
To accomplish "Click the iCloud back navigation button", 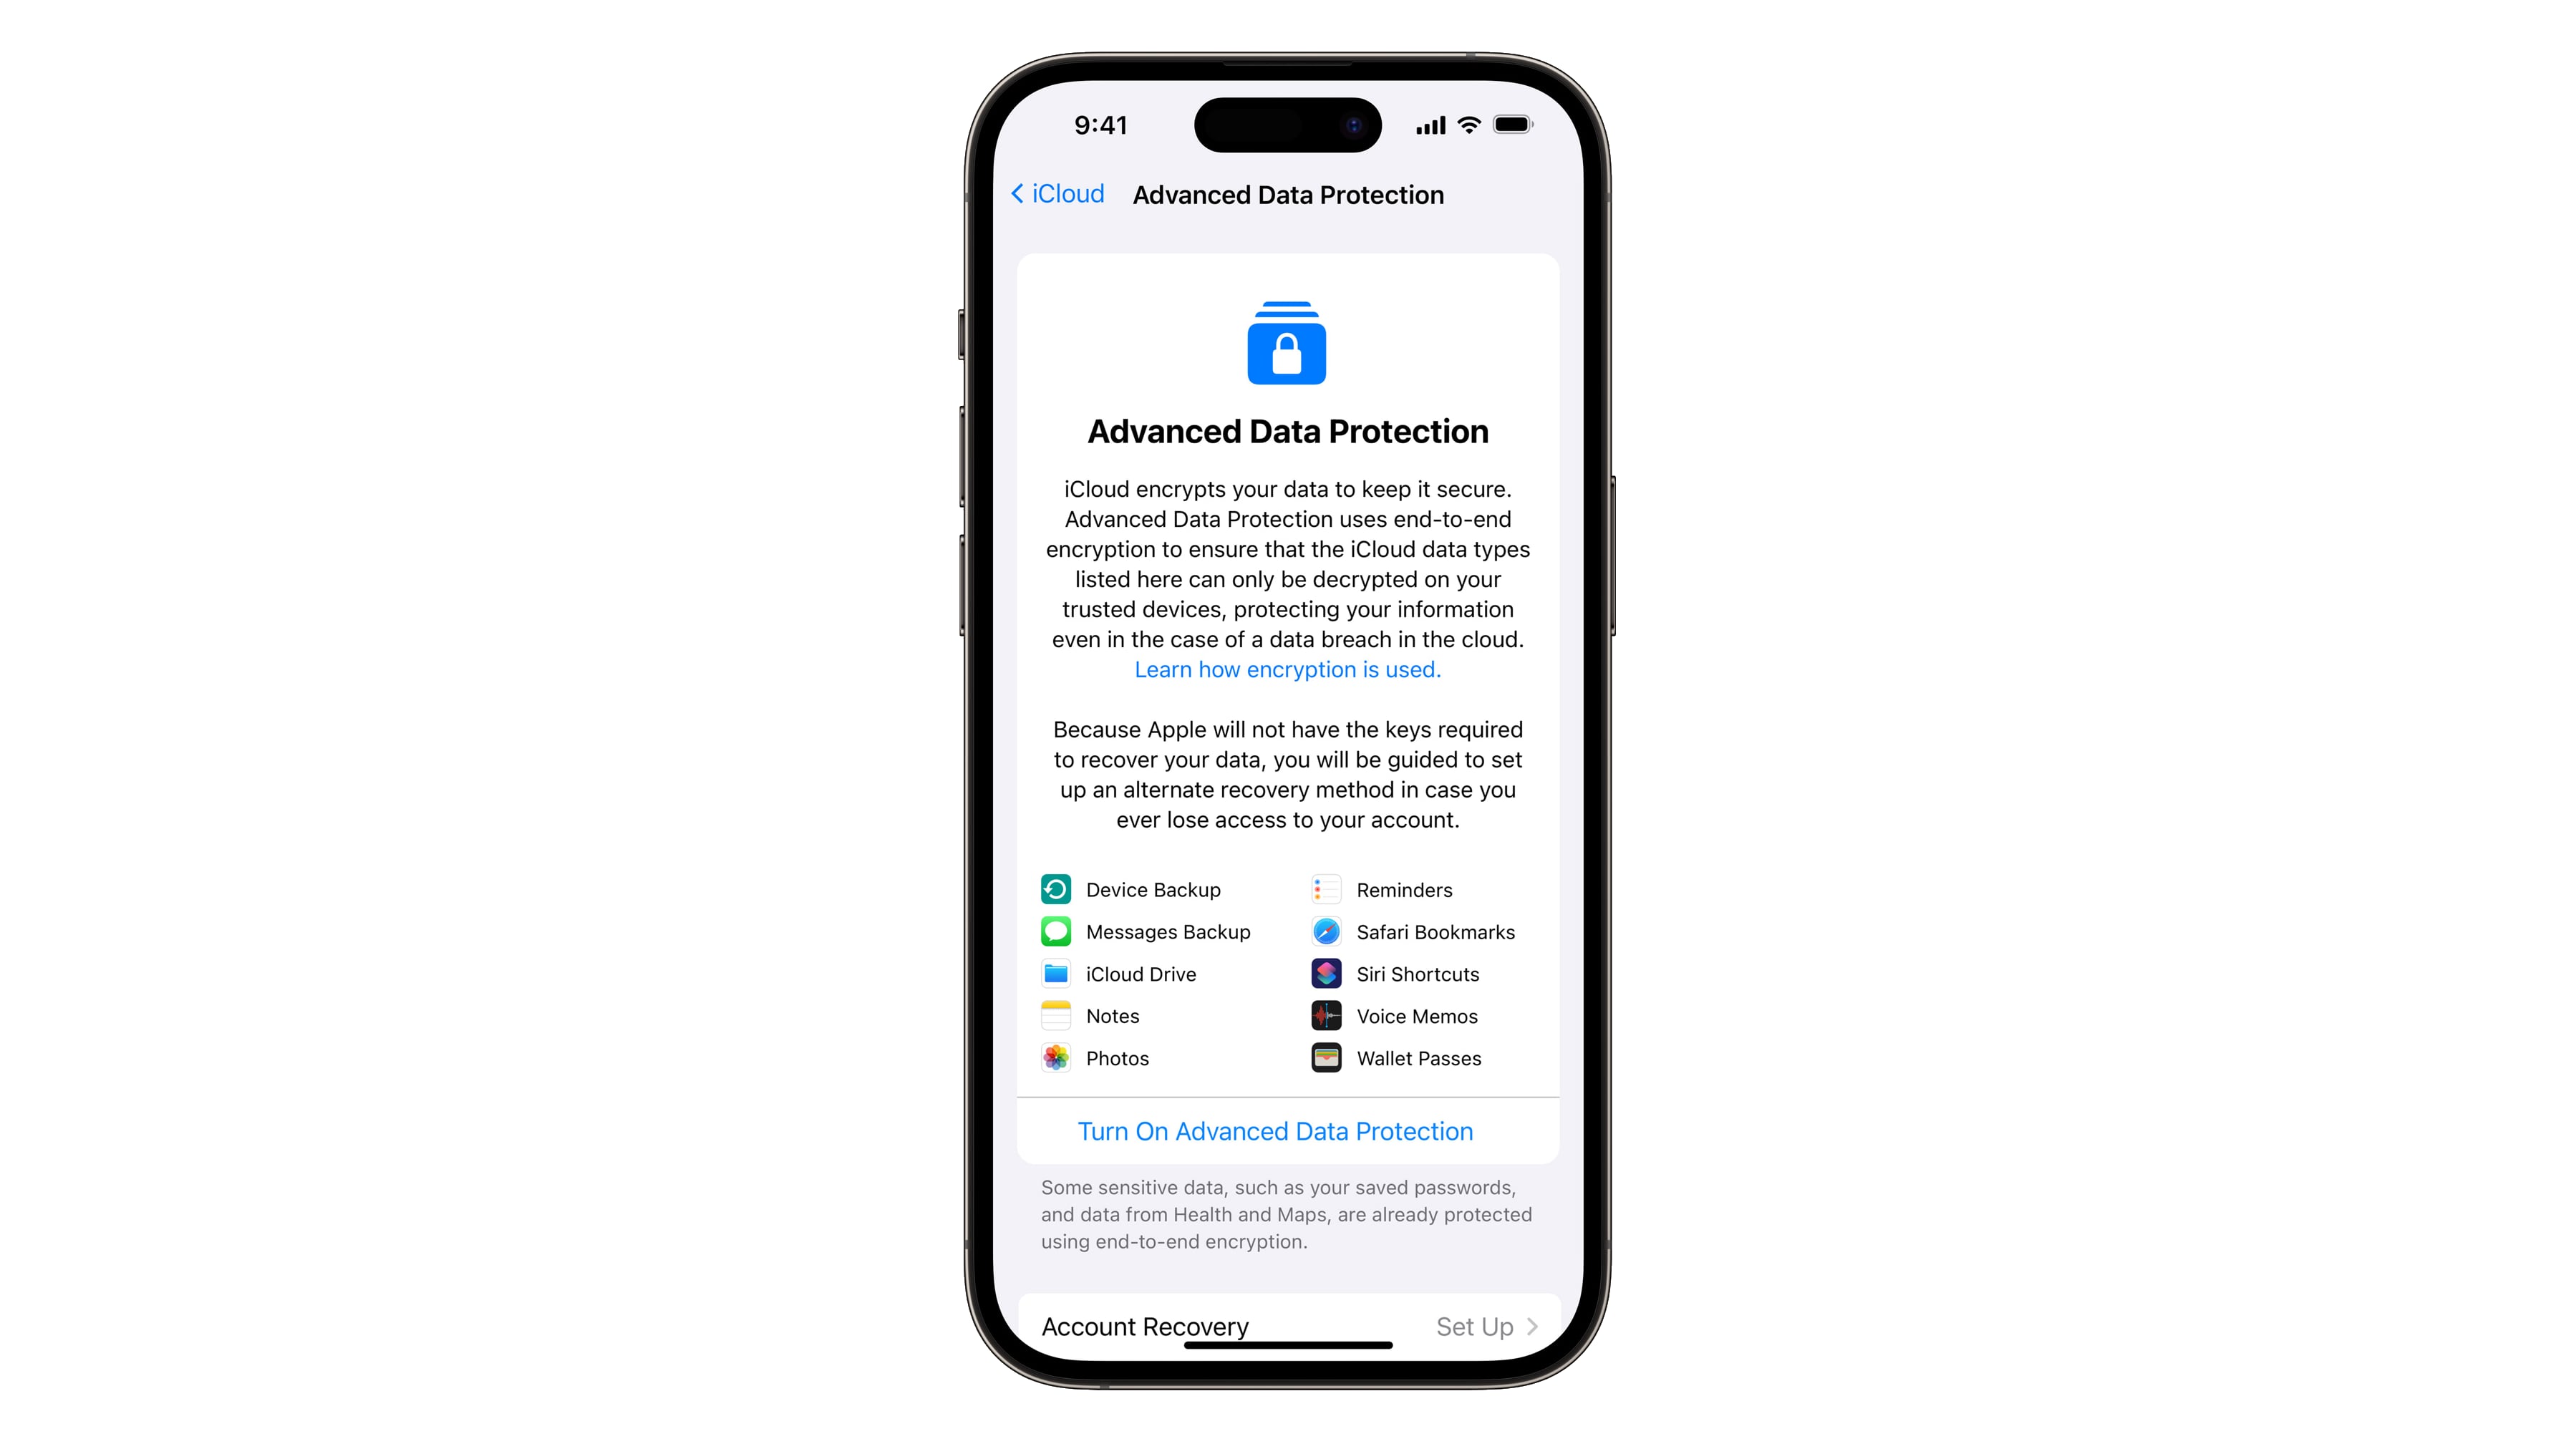I will (1056, 195).
